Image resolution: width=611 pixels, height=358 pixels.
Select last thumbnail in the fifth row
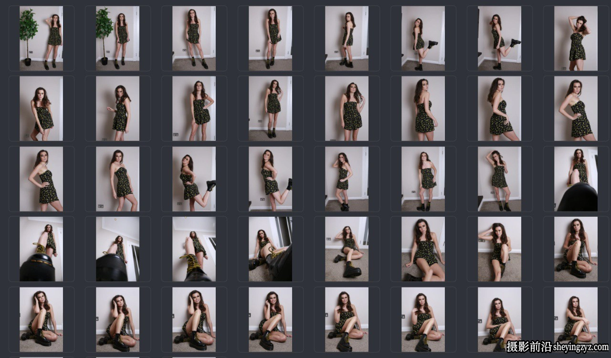[576, 319]
